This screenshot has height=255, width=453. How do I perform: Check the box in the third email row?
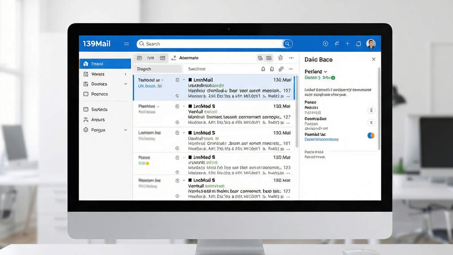(190, 133)
